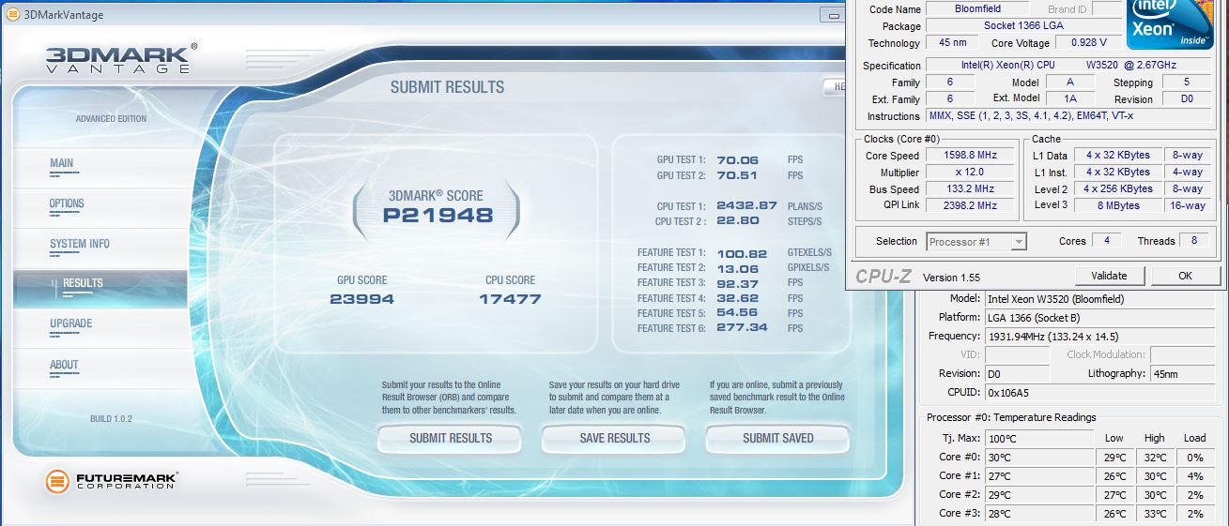Viewport: 1229px width, 526px height.
Task: Click the GPU score value 23994
Action: 361,299
